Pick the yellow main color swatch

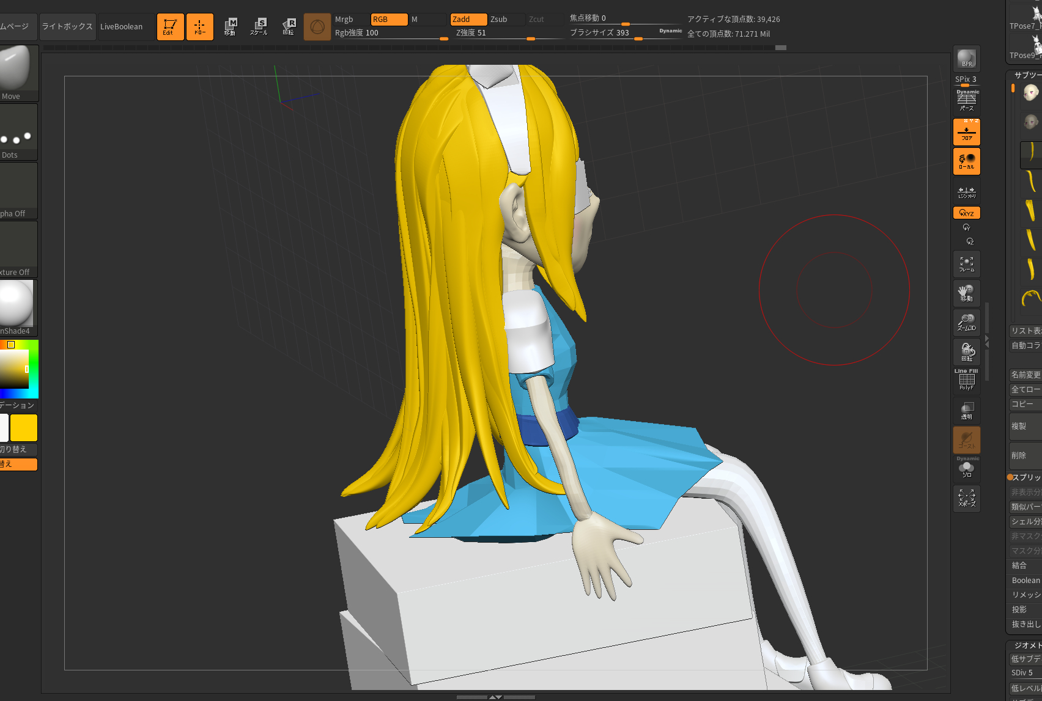pyautogui.click(x=24, y=428)
